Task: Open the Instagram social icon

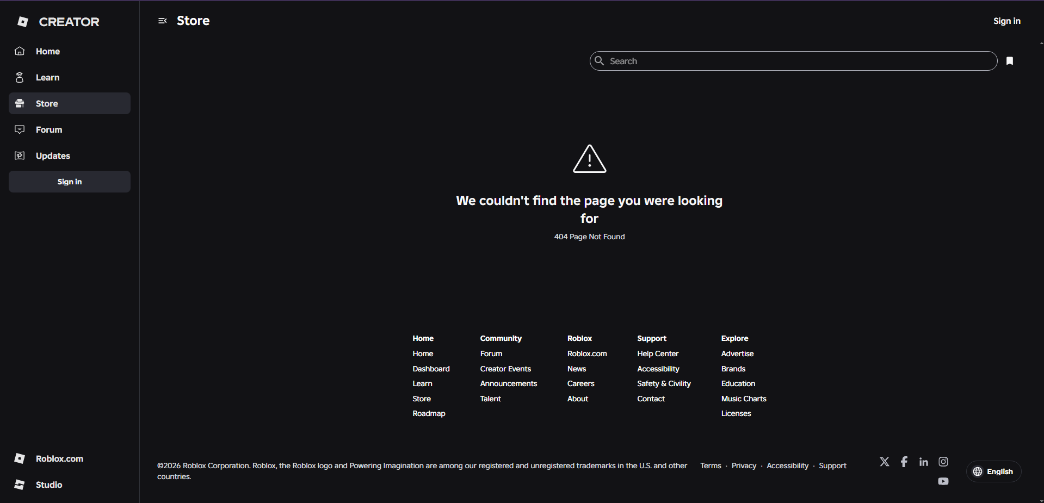Action: pos(943,462)
